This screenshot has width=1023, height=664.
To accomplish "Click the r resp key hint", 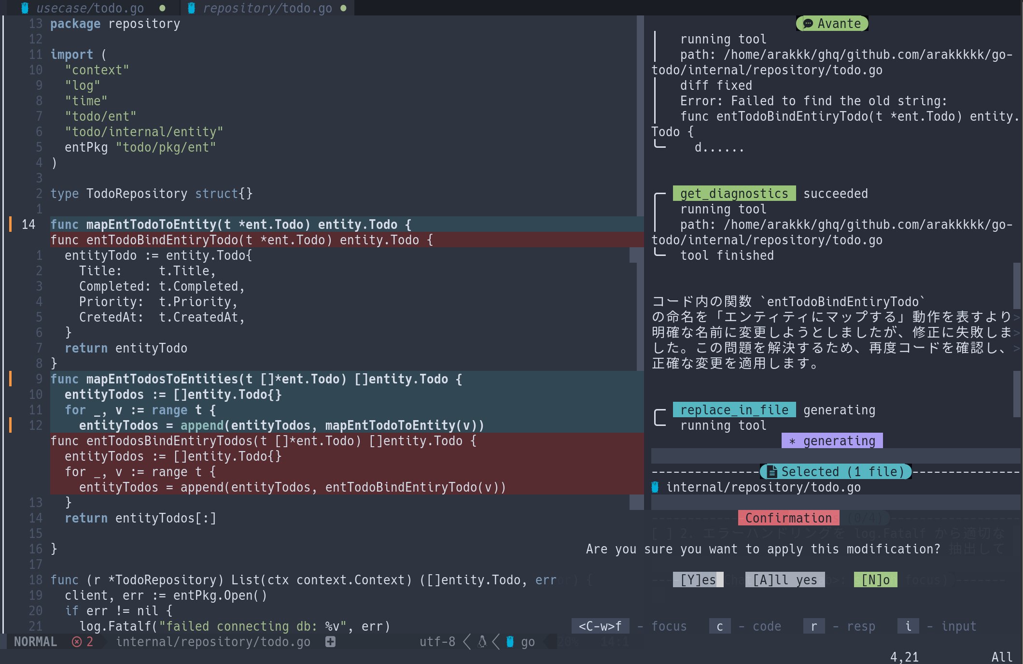I will coord(814,626).
